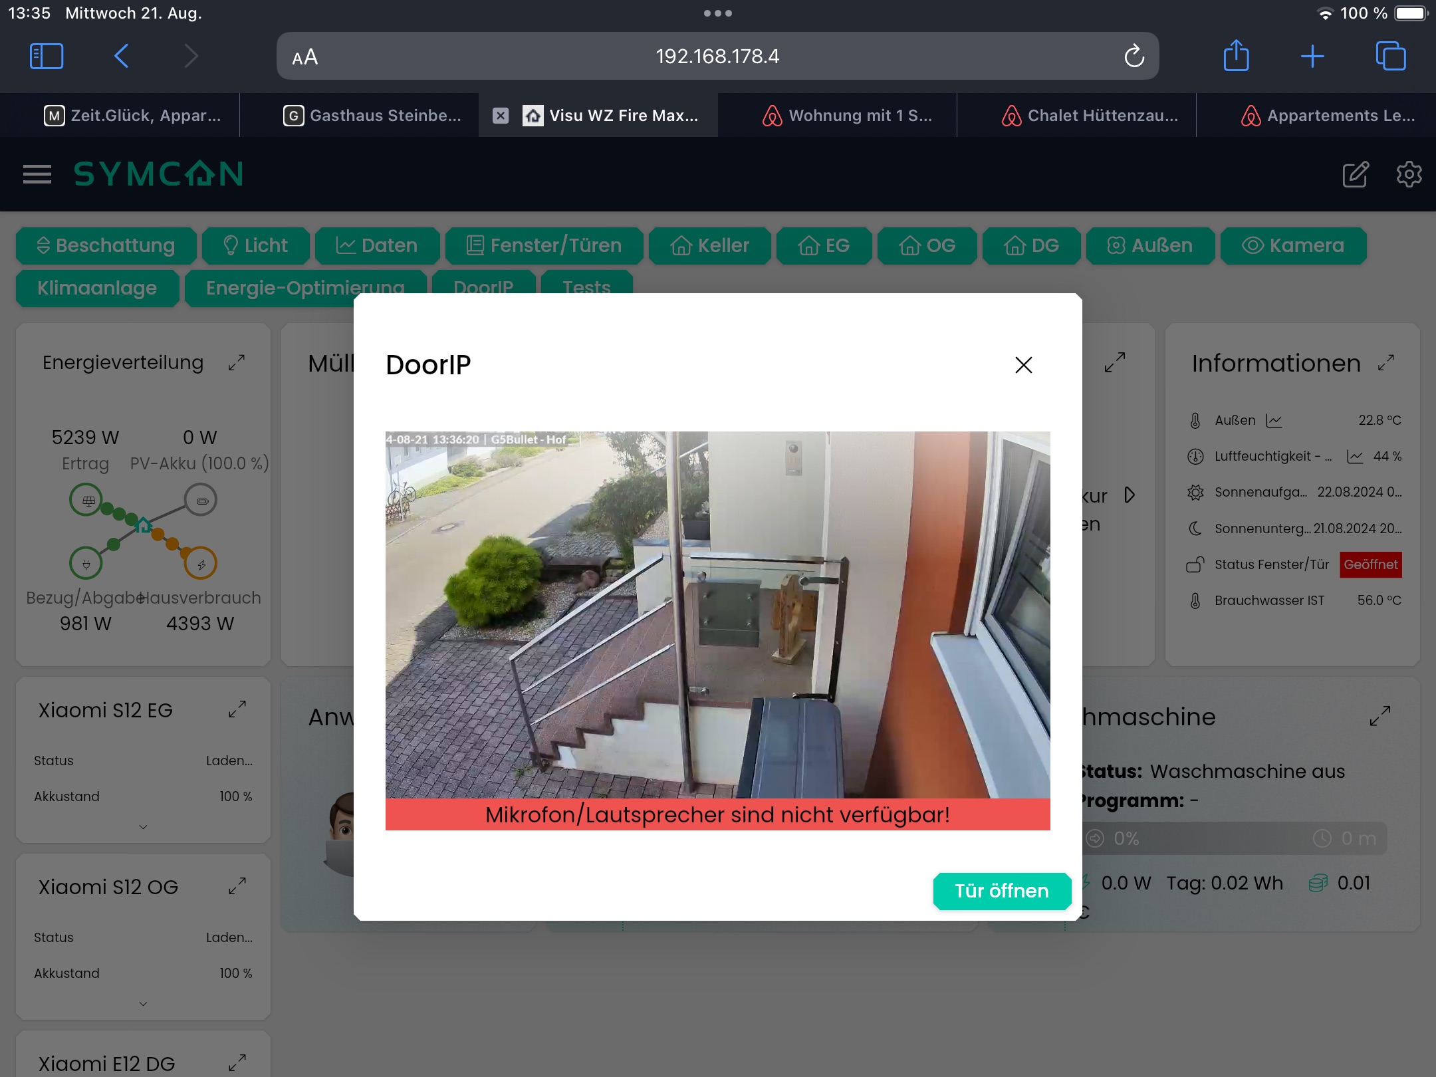Open the Kamera category
Screen dimensions: 1436x1077
(1293, 246)
